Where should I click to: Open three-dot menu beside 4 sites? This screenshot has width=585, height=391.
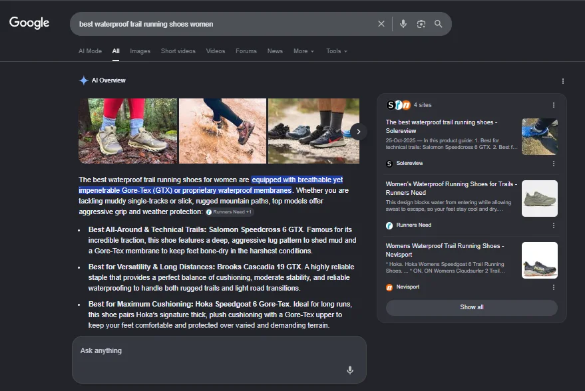click(553, 105)
